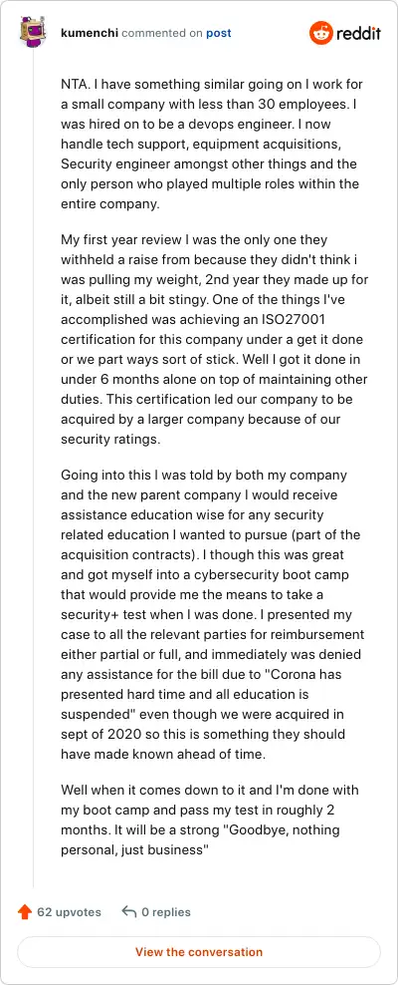
Task: Follow the blue 'post' link
Action: click(219, 33)
